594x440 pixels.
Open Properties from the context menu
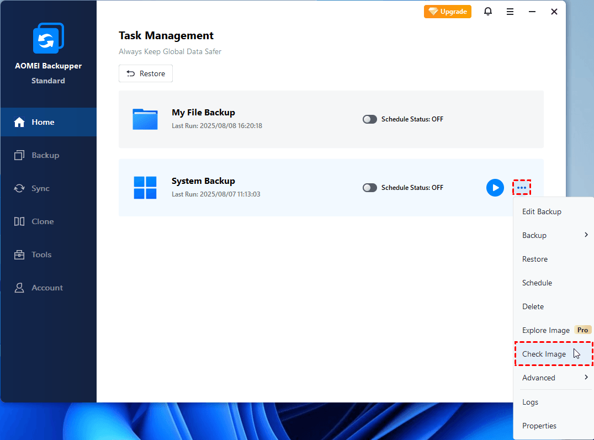554,426
